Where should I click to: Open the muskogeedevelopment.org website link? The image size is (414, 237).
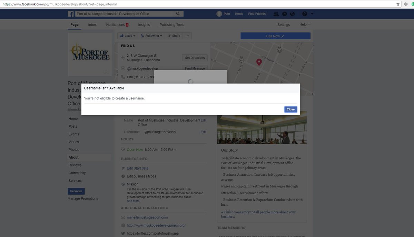(156, 225)
